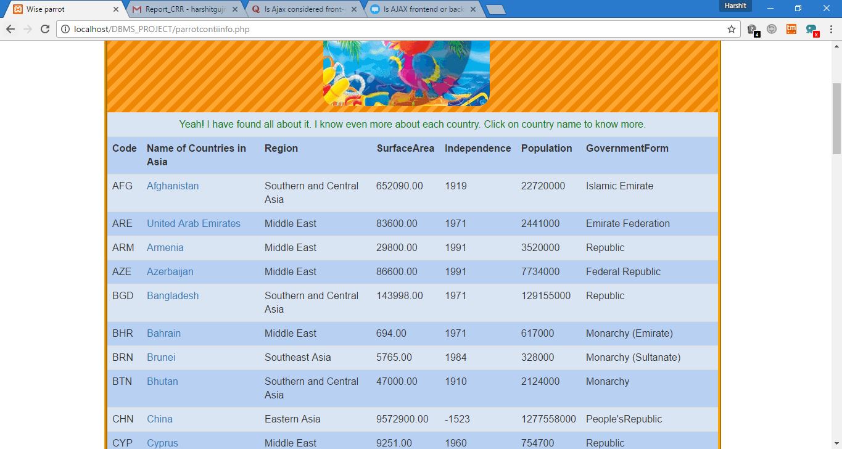Viewport: 842px width, 449px height.
Task: Click the SurfaceArea column header
Action: coord(405,148)
